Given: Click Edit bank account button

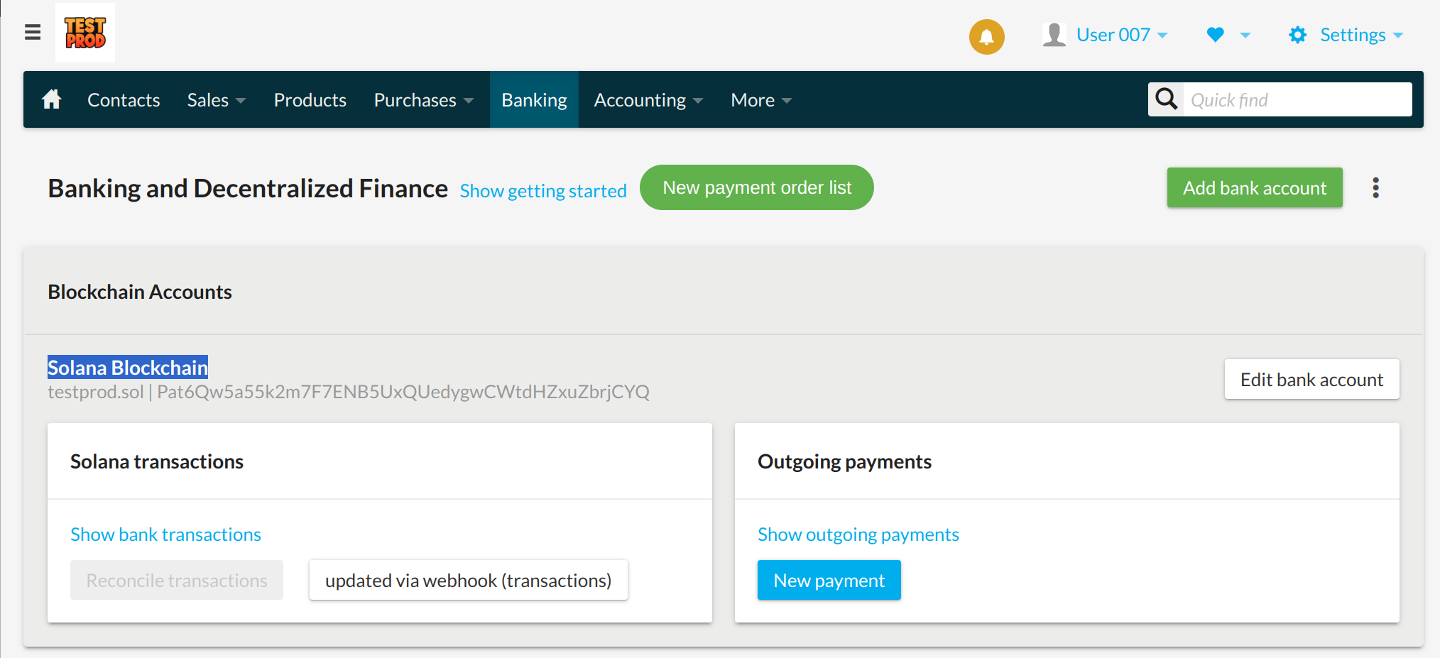Looking at the screenshot, I should (1311, 379).
